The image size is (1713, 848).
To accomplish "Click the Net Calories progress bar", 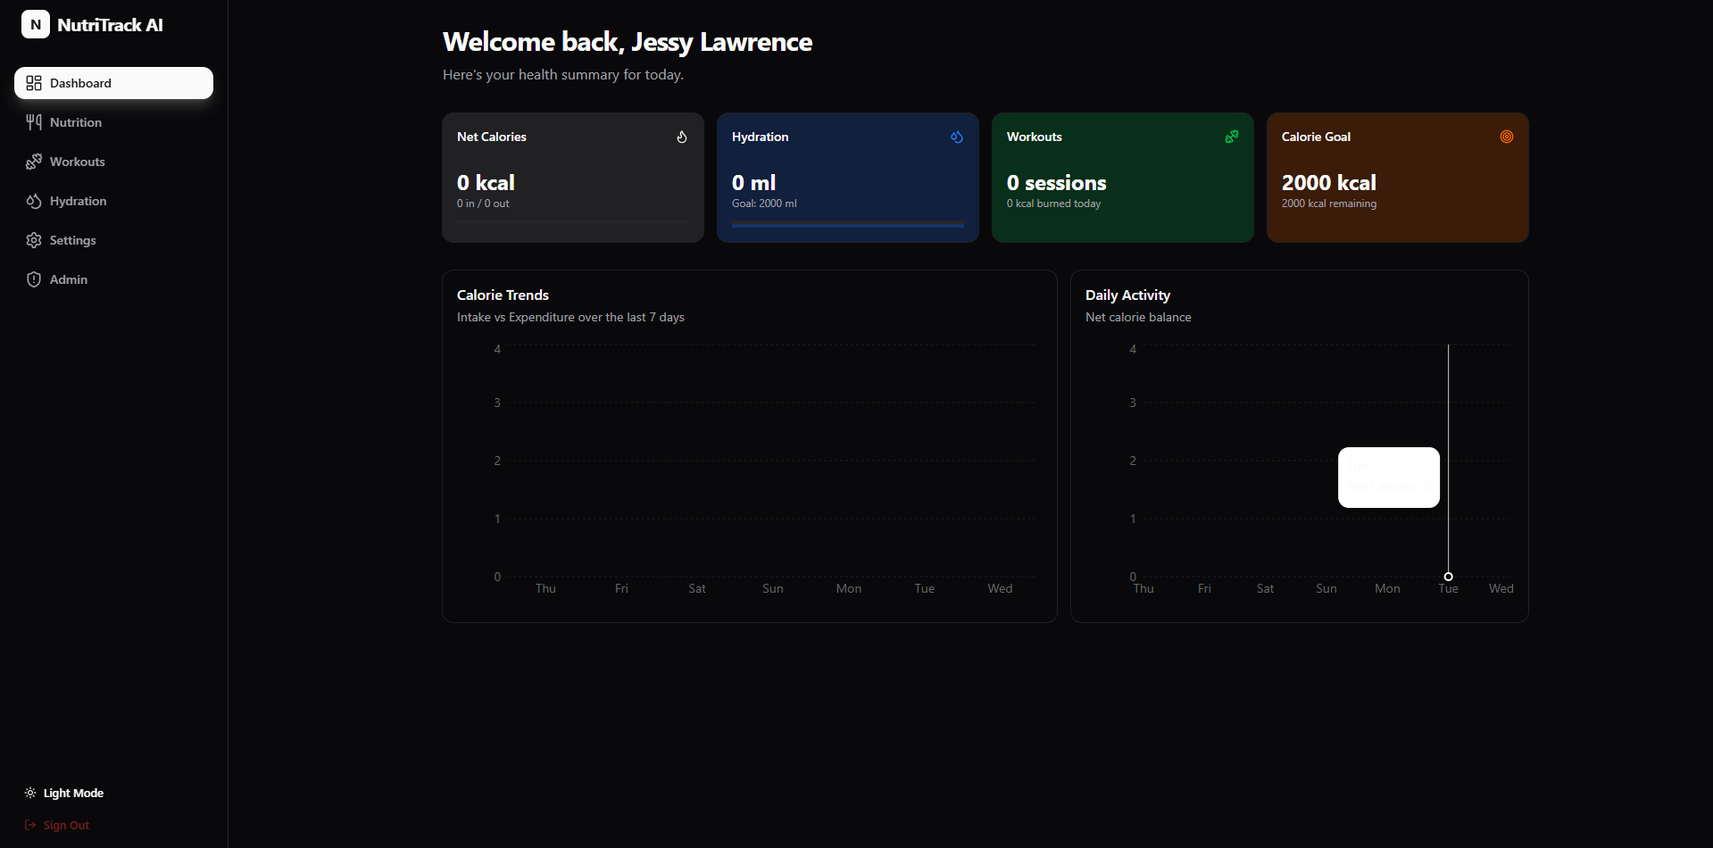I will (573, 222).
